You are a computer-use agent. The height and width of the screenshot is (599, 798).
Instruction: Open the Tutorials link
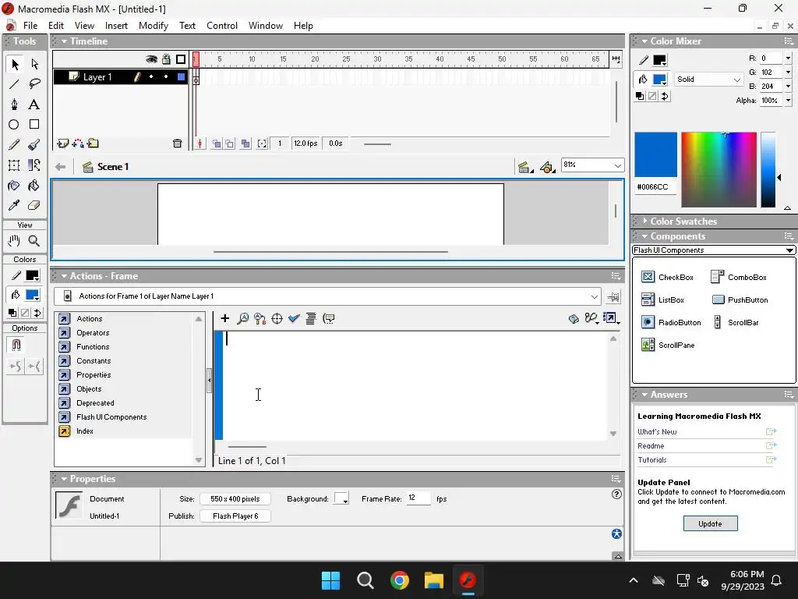pyautogui.click(x=652, y=460)
